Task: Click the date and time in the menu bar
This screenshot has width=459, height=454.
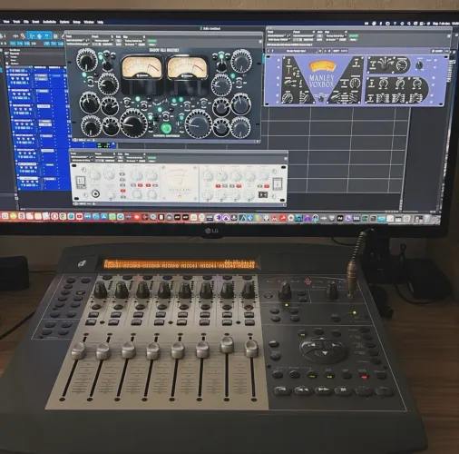Action: (x=445, y=24)
